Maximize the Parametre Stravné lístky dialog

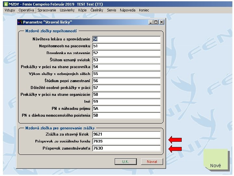156,22
